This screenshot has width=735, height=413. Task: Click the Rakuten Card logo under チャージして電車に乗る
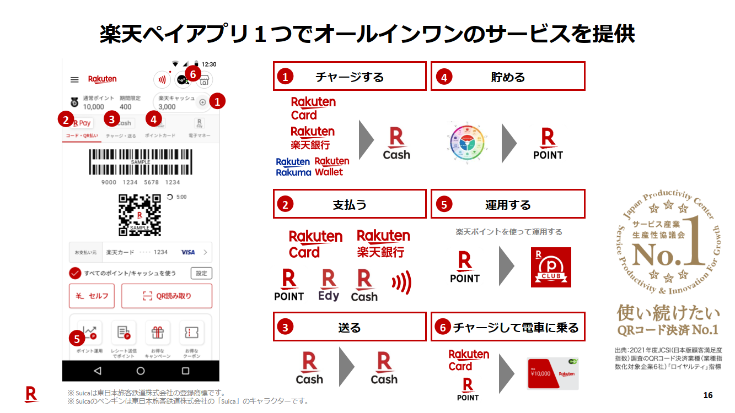point(469,361)
